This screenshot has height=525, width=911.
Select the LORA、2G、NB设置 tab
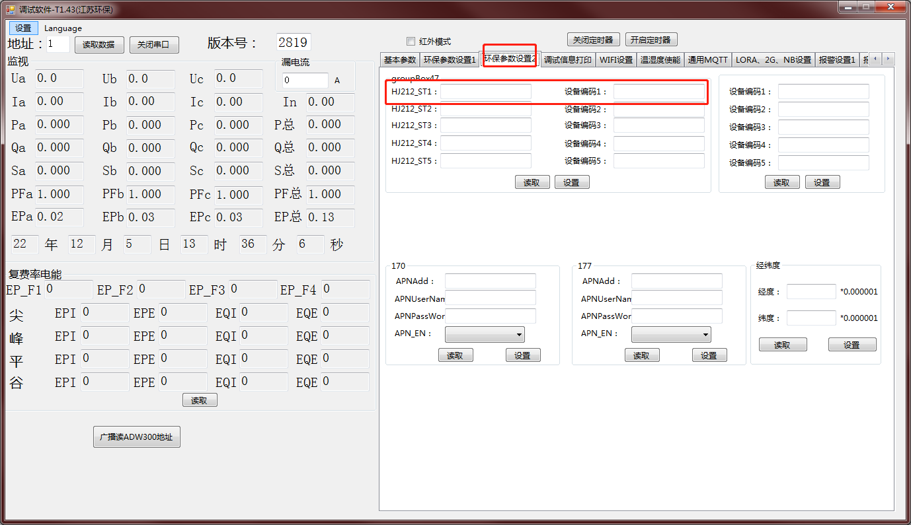(773, 60)
